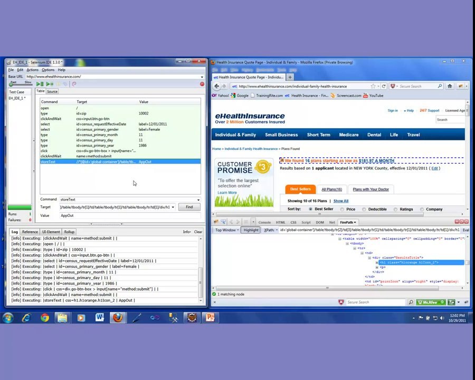Open the All Plans(16) tab
Image resolution: width=475 pixels, height=380 pixels.
click(331, 189)
